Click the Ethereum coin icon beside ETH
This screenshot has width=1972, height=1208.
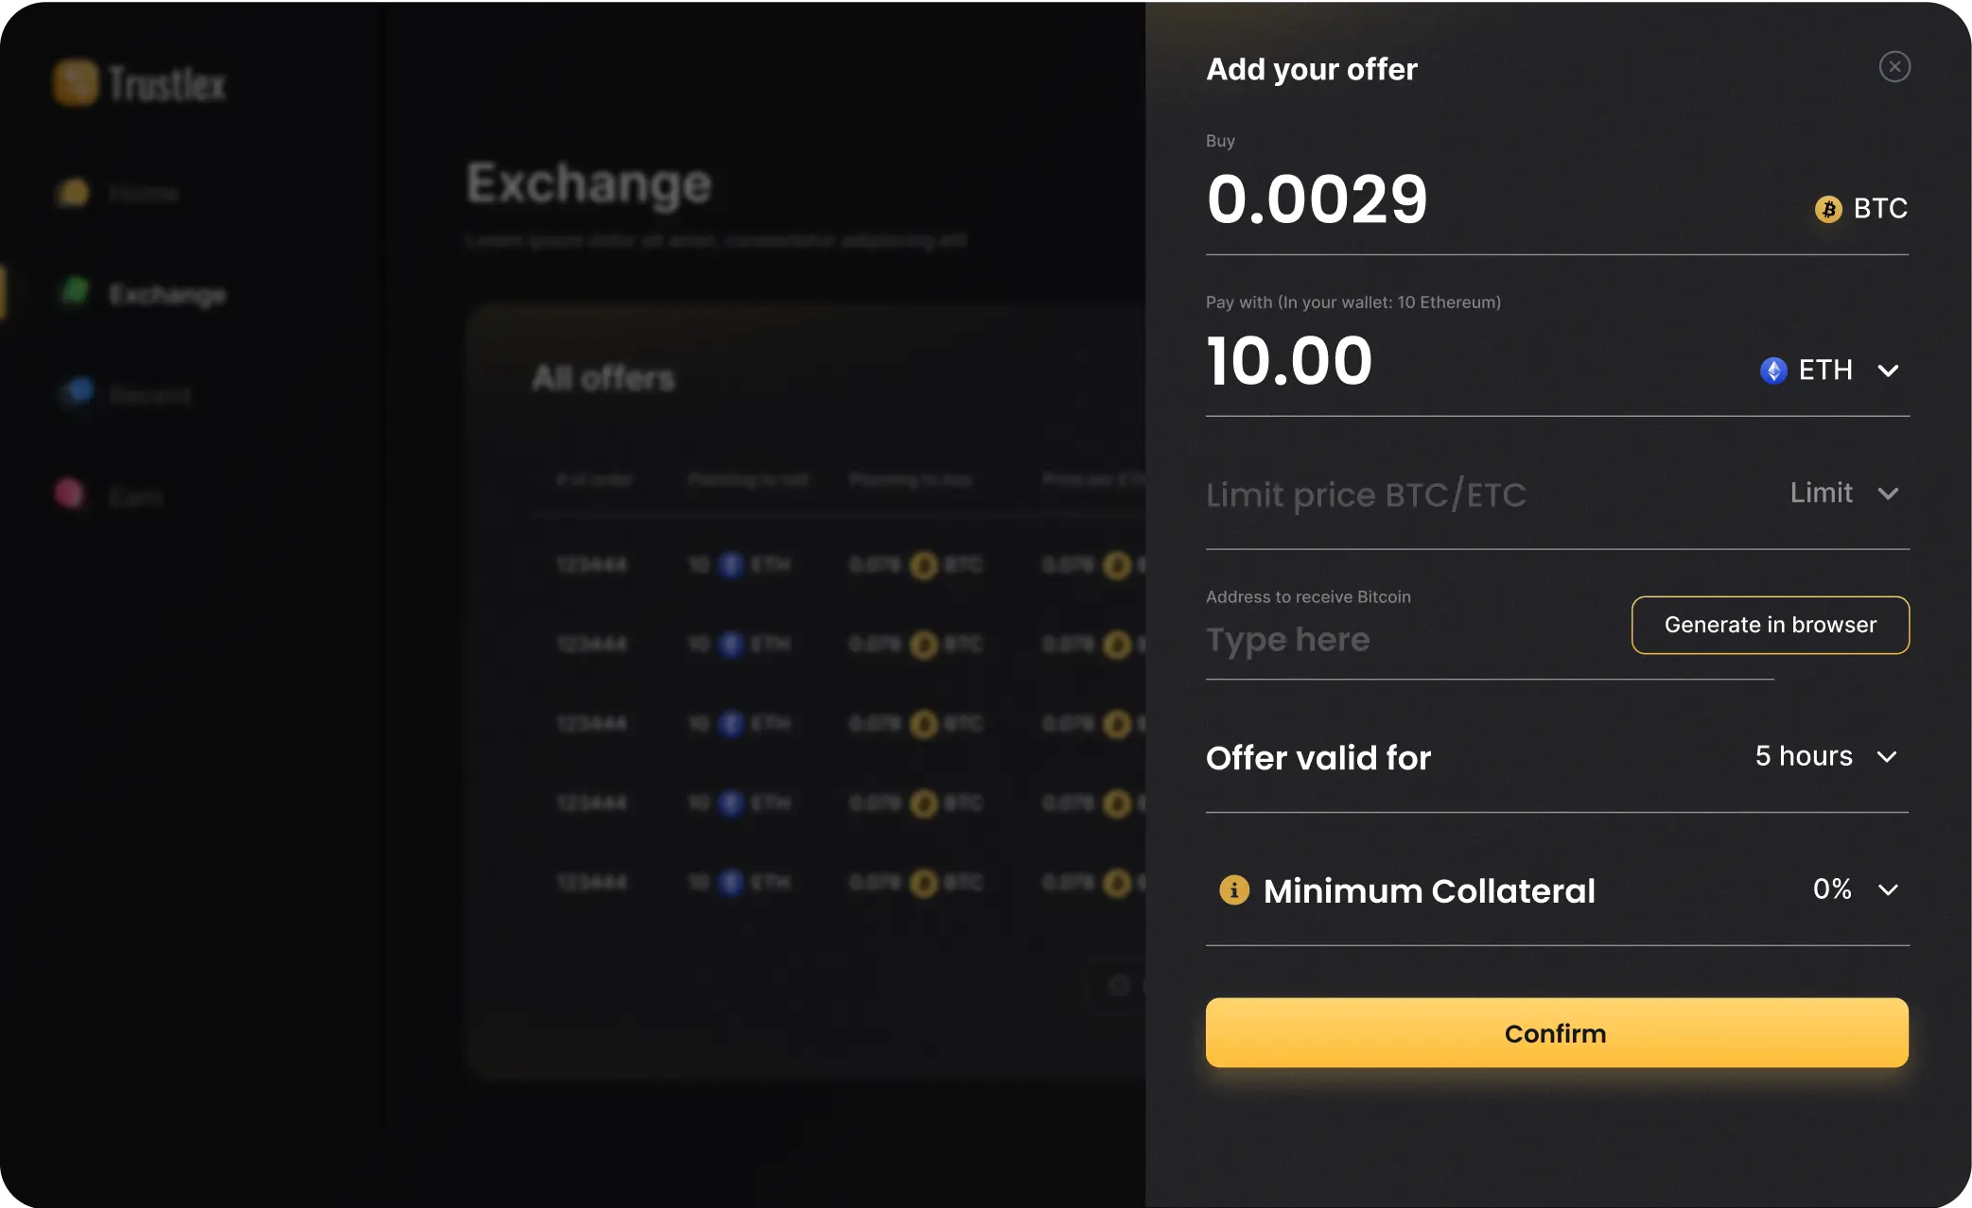1773,371
